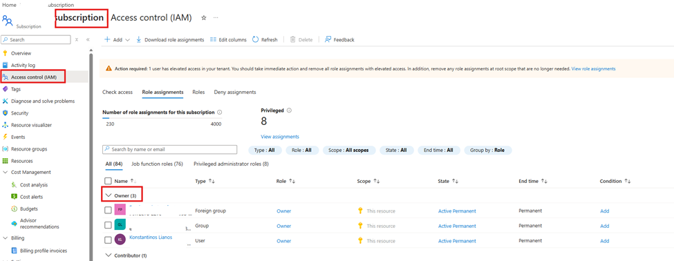Collapse the sidebar with double chevron
This screenshot has width=674, height=261.
pos(88,39)
